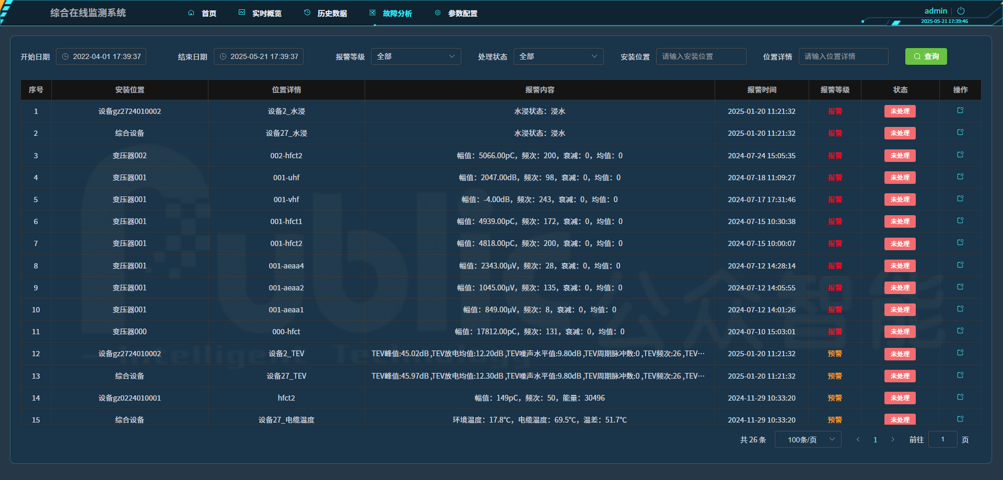The height and width of the screenshot is (480, 1003).
Task: Click the clock icon in 结束日期 field
Action: (x=223, y=56)
